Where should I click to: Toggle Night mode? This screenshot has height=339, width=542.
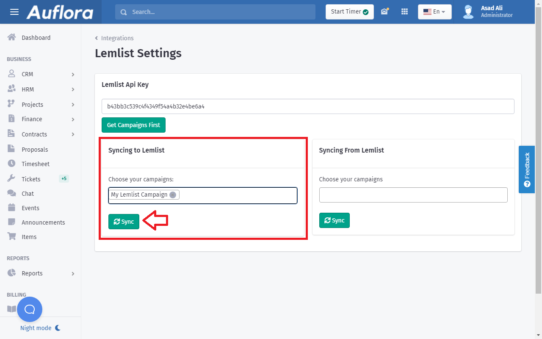point(41,328)
